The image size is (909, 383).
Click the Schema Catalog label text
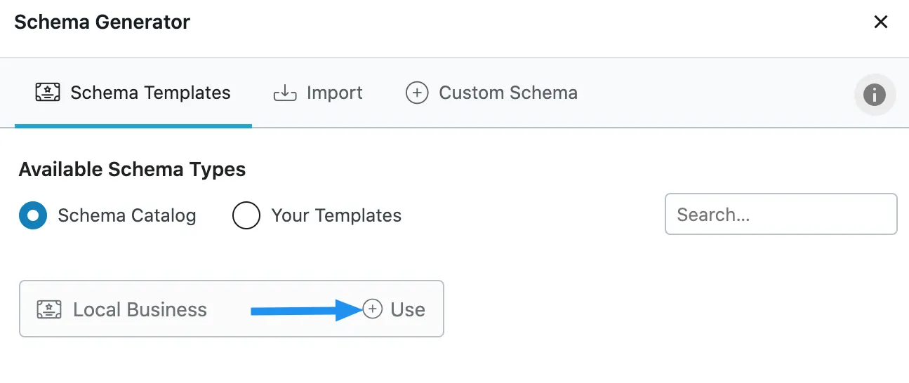coord(127,215)
